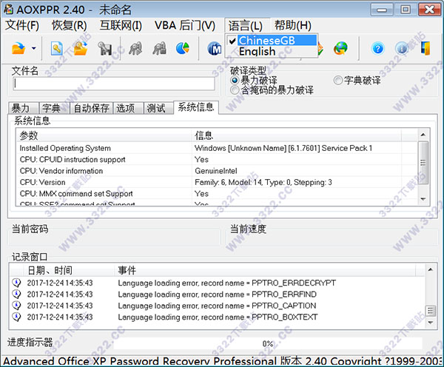Viewport: 444px width, 367px height.
Task: Click info icon on PPTRO_BOXTEXT log row
Action: click(17, 317)
